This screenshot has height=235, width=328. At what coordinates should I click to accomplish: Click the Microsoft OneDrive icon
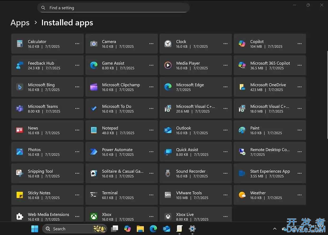point(242,87)
